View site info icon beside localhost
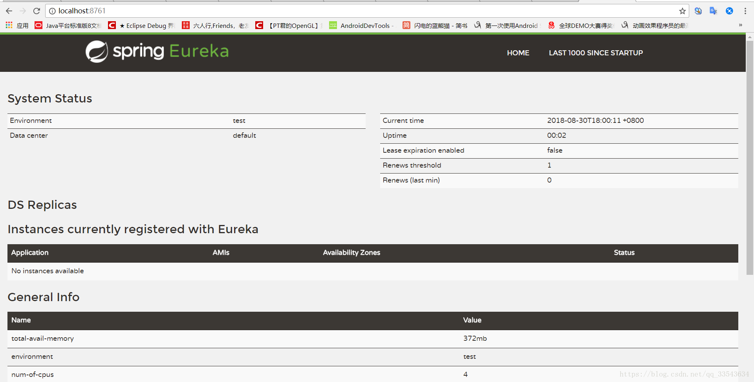Viewport: 754px width, 382px height. coord(52,11)
